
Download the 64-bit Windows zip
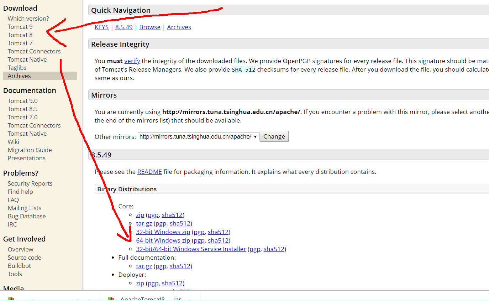point(163,240)
